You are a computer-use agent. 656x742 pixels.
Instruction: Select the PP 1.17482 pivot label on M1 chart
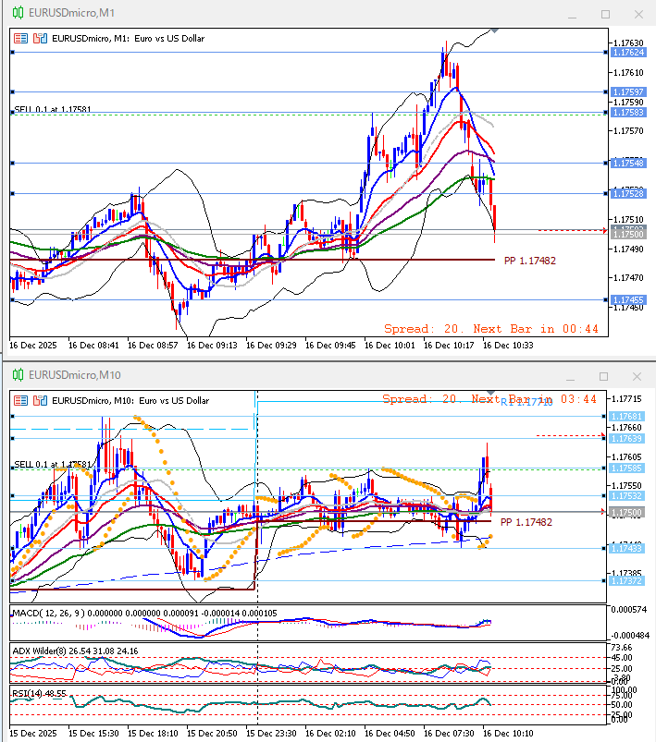pos(529,262)
